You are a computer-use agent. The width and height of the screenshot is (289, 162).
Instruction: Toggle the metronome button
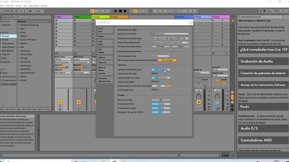pyautogui.click(x=30, y=11)
